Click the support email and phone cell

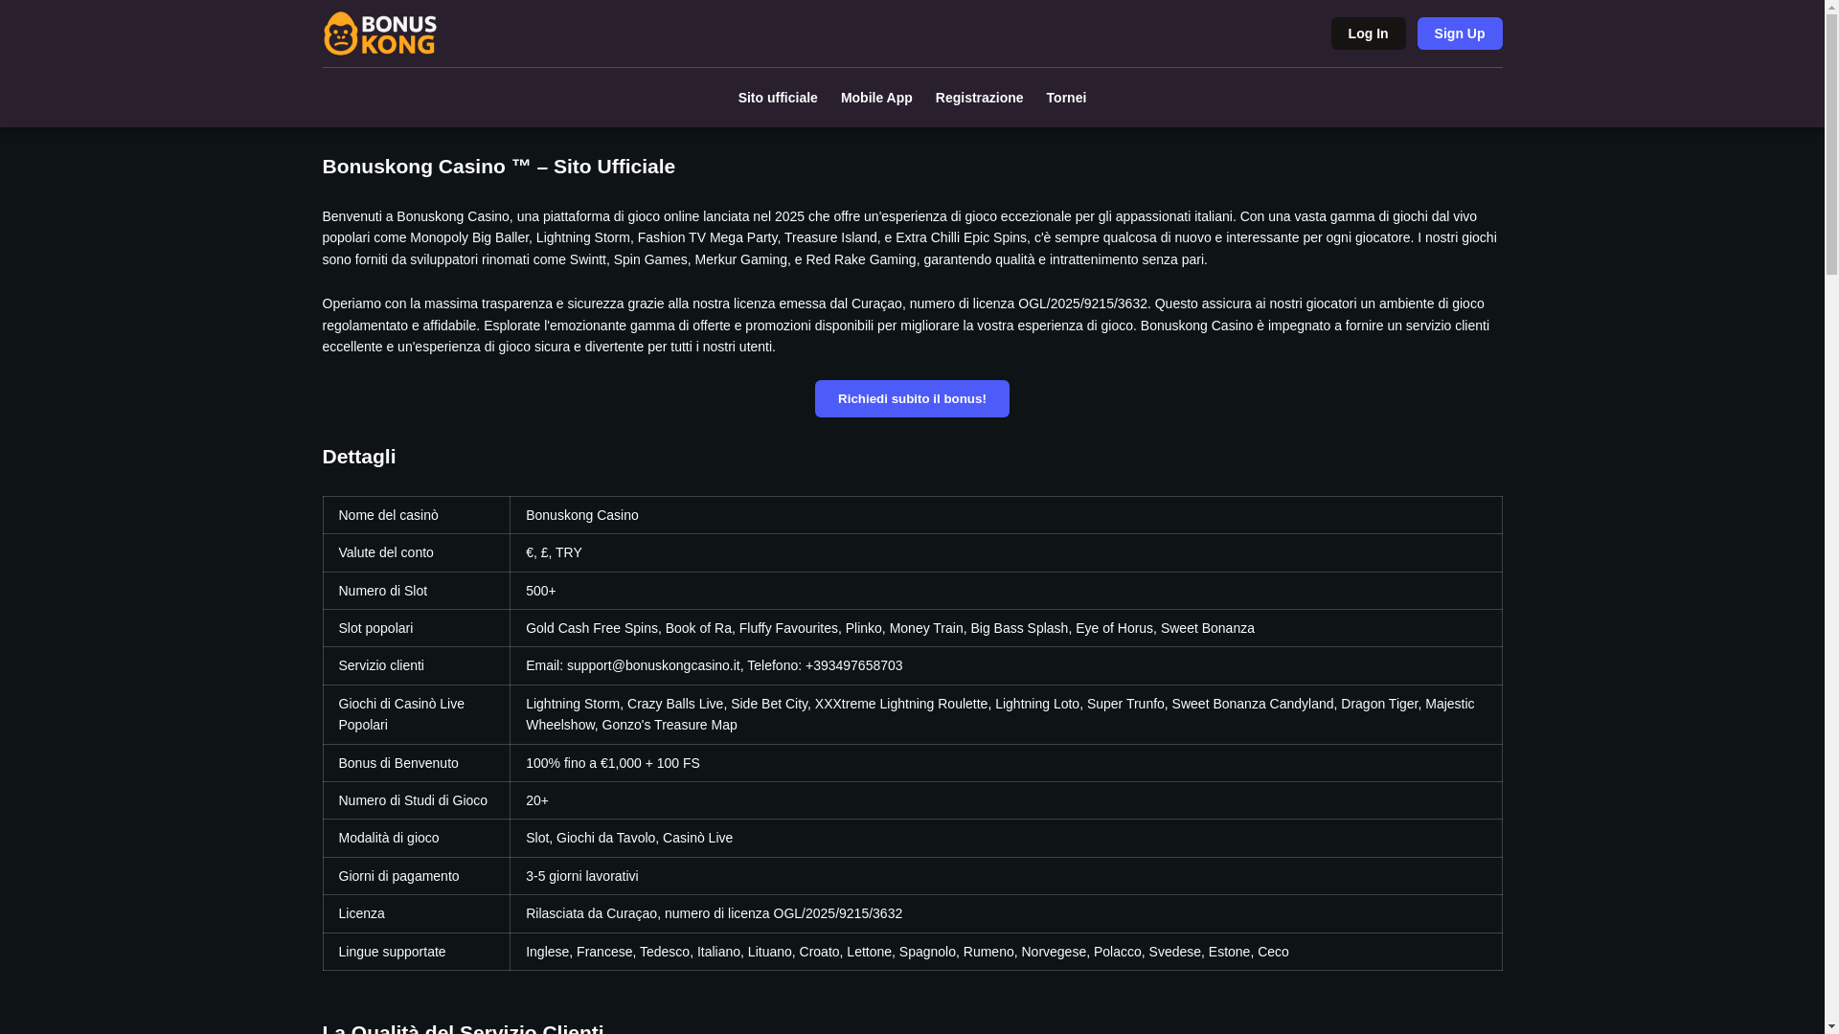1006,665
